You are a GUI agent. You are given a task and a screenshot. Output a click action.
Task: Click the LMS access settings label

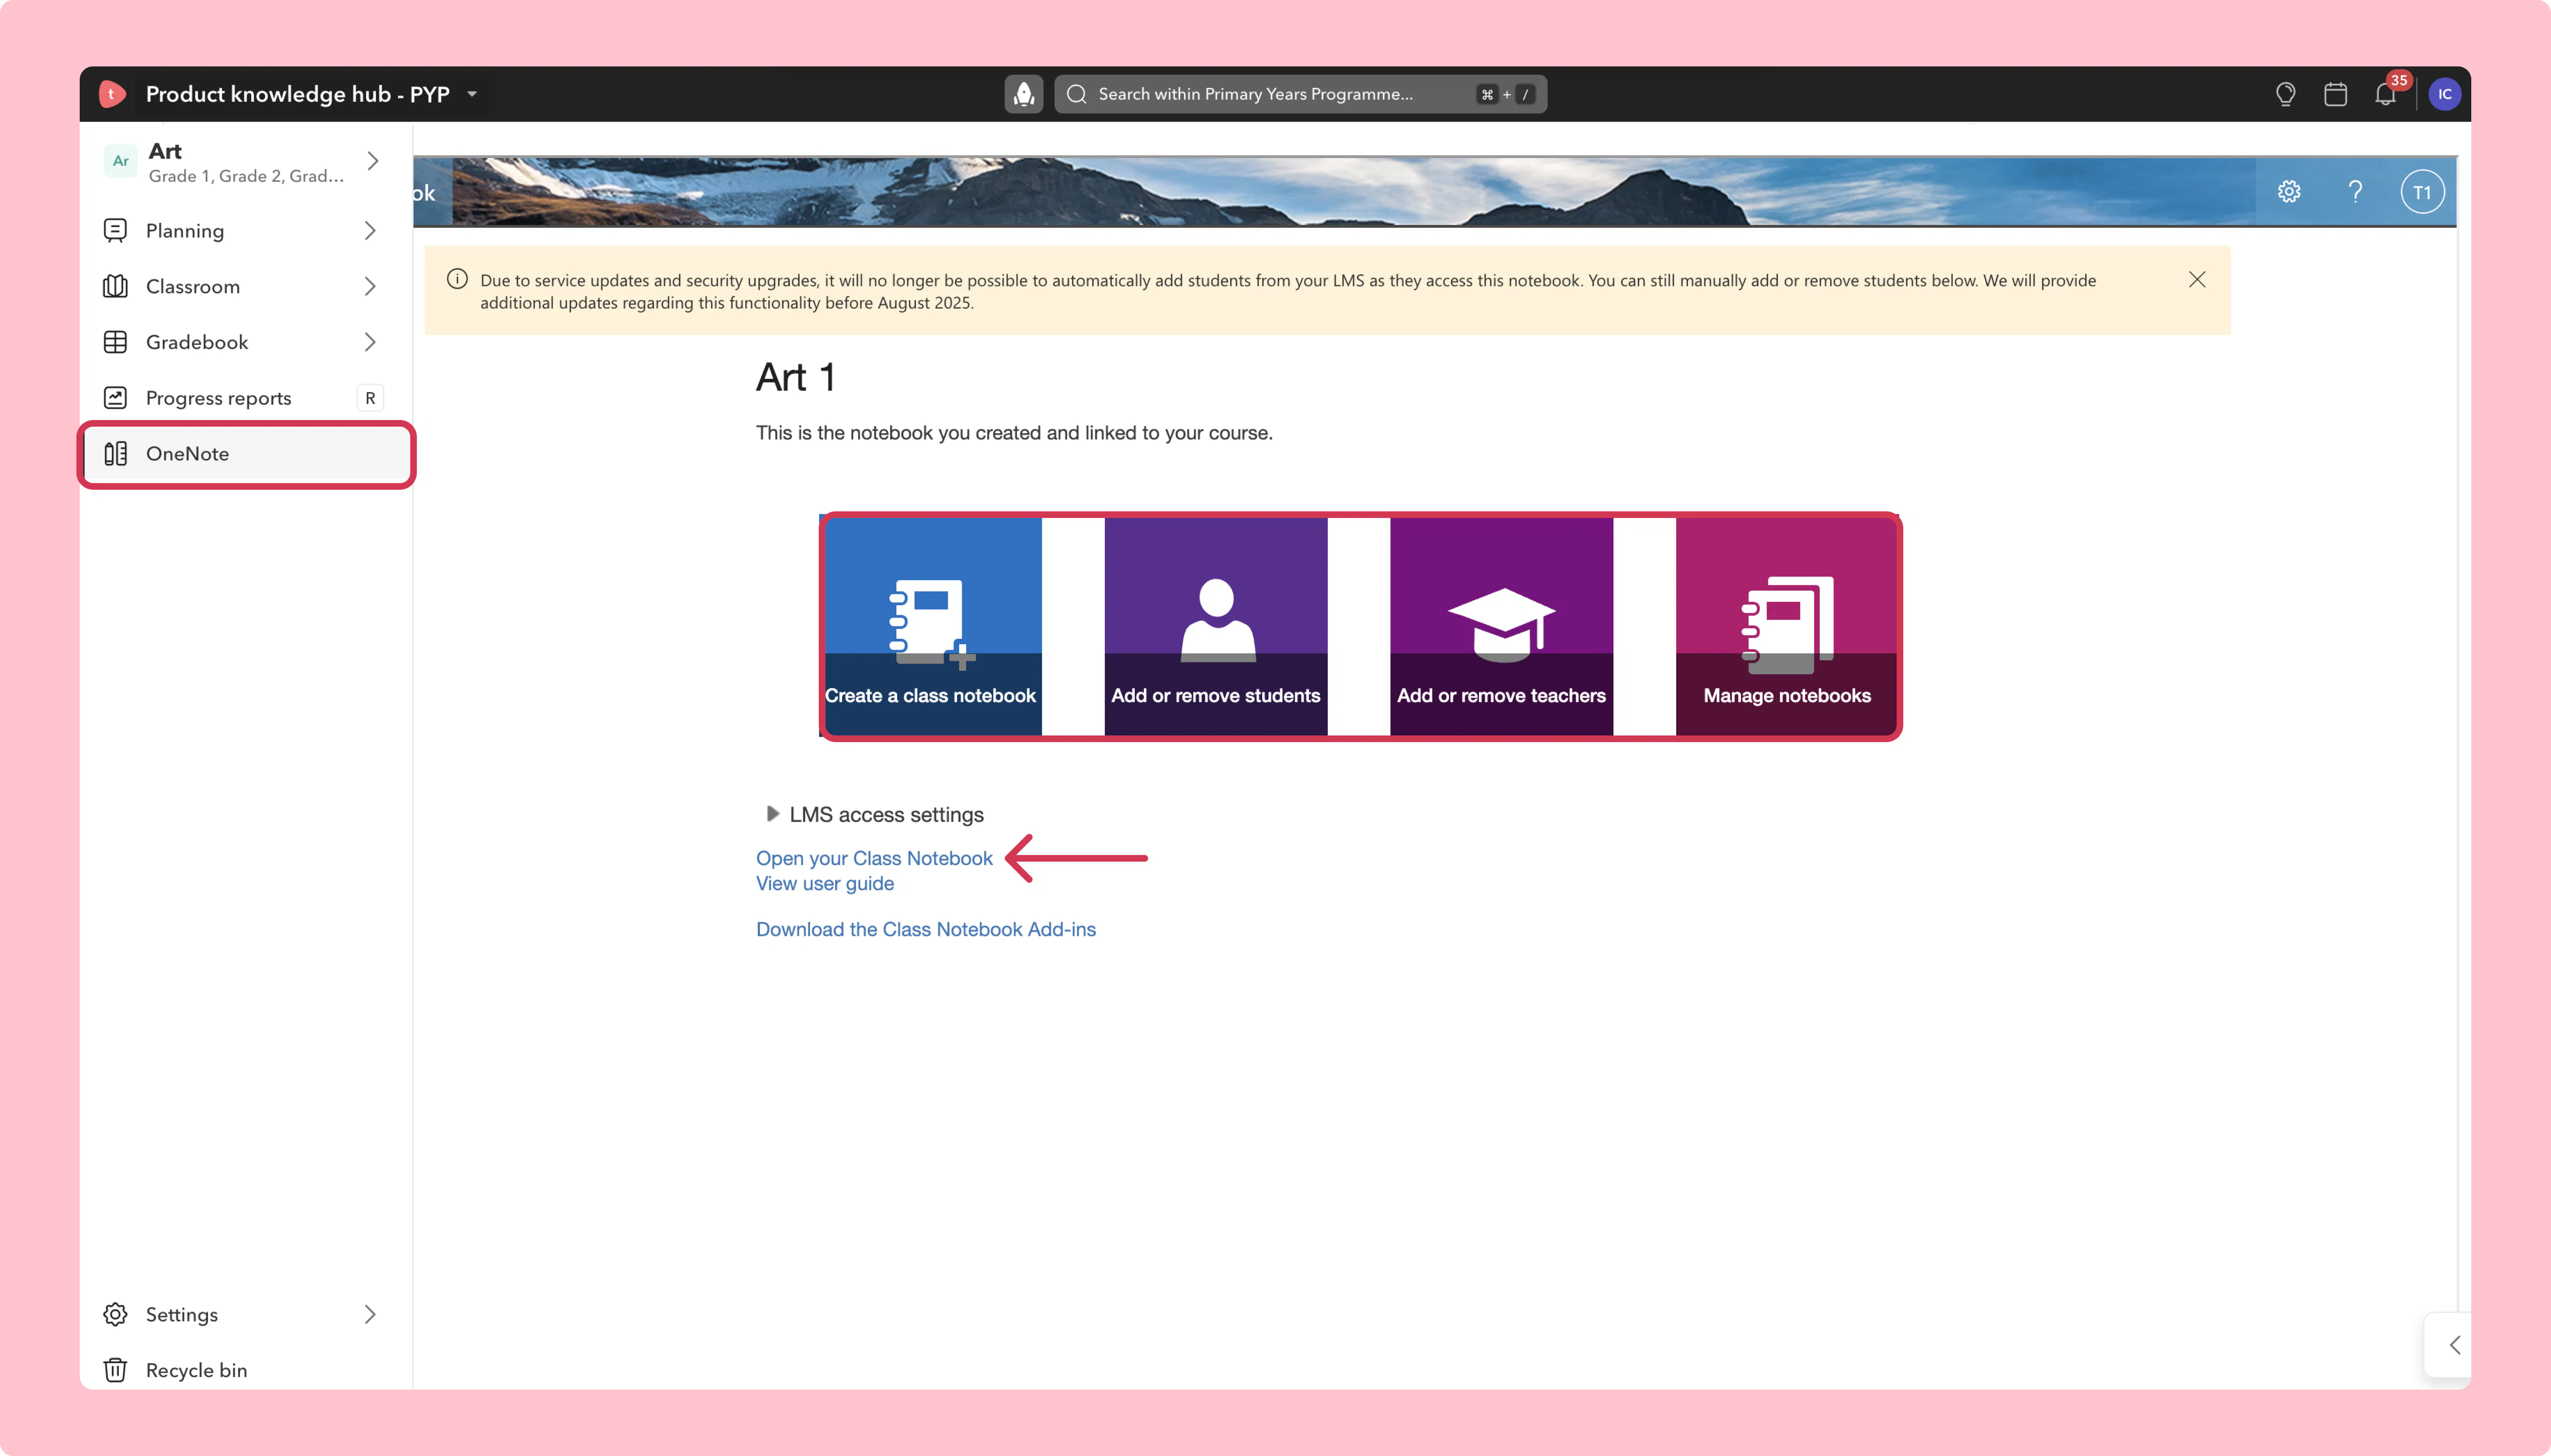click(886, 815)
